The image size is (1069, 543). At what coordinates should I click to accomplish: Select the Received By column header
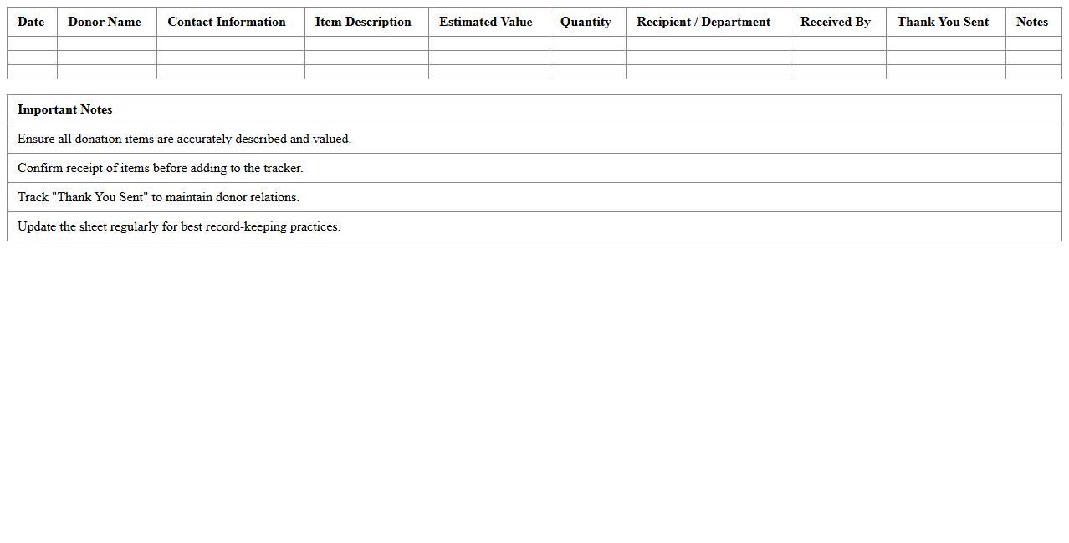(835, 22)
